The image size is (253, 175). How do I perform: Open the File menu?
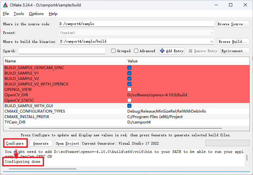pyautogui.click(x=6, y=14)
